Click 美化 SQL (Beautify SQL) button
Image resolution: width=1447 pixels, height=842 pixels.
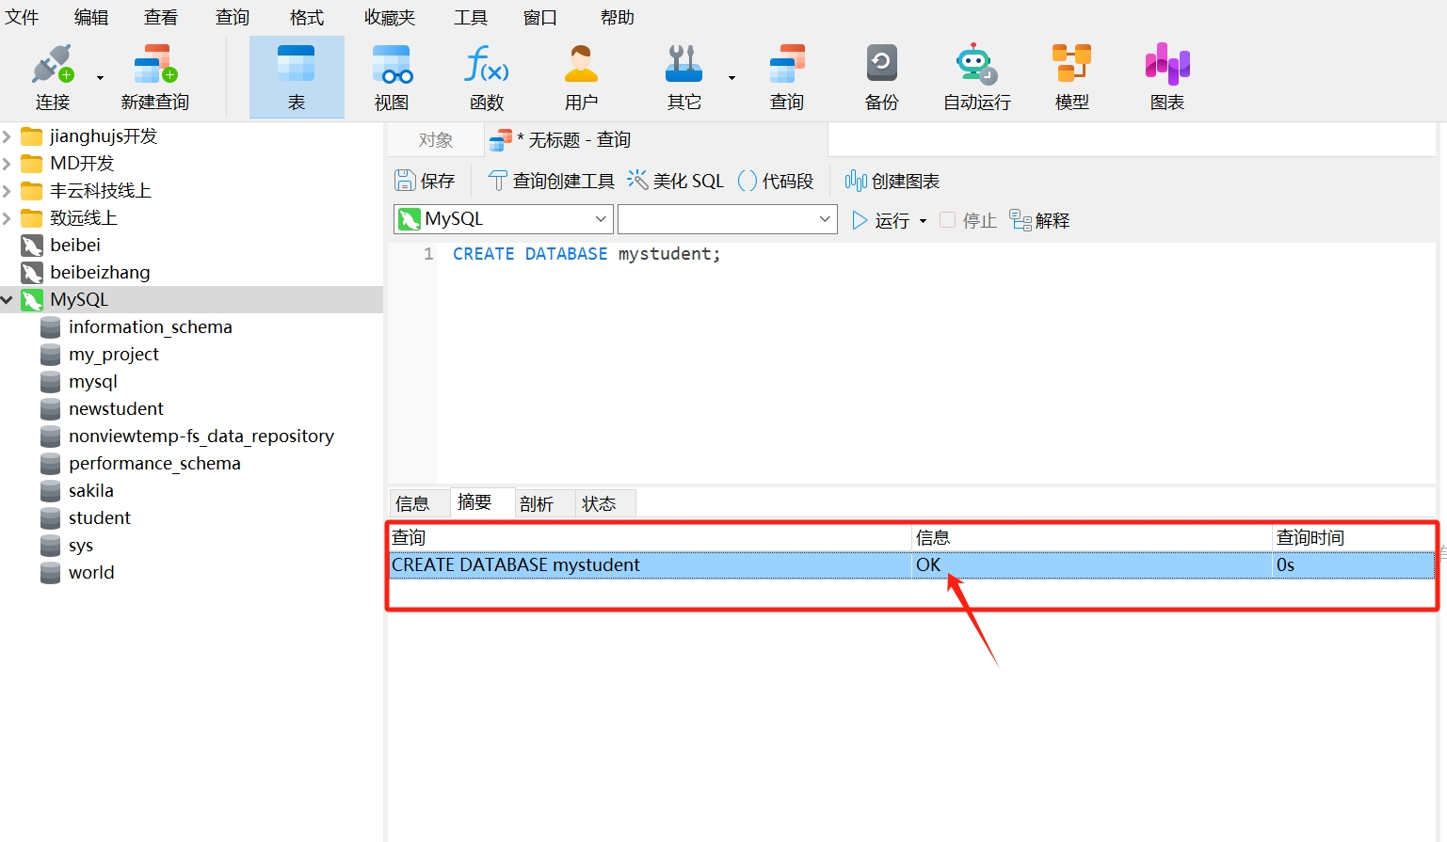pos(676,181)
